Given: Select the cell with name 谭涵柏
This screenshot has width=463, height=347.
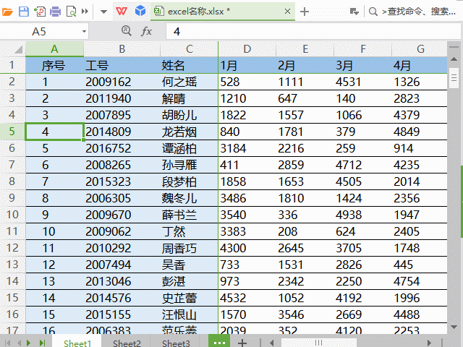Looking at the screenshot, I should tap(190, 148).
